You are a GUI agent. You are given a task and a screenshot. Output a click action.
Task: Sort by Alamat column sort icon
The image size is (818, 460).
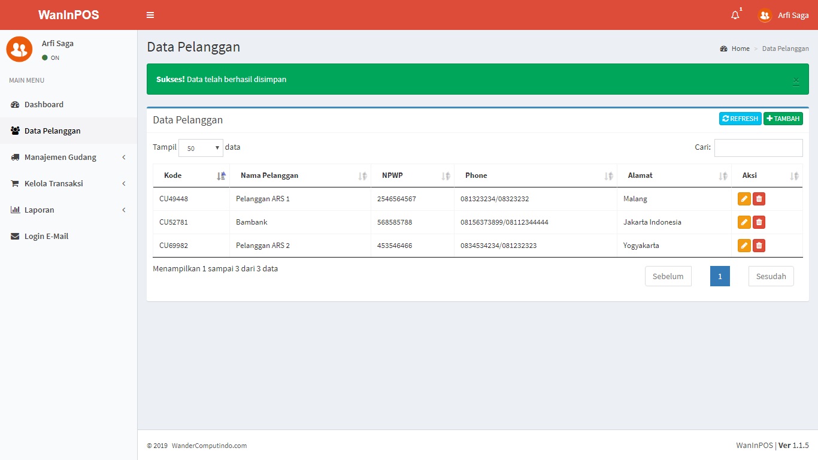pos(723,175)
